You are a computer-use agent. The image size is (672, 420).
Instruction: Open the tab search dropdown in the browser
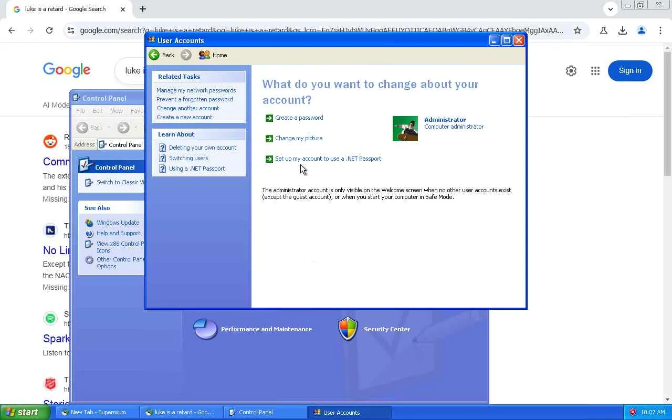pyautogui.click(x=611, y=9)
